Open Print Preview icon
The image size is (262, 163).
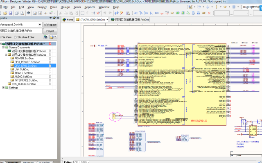pyautogui.click(x=22, y=13)
